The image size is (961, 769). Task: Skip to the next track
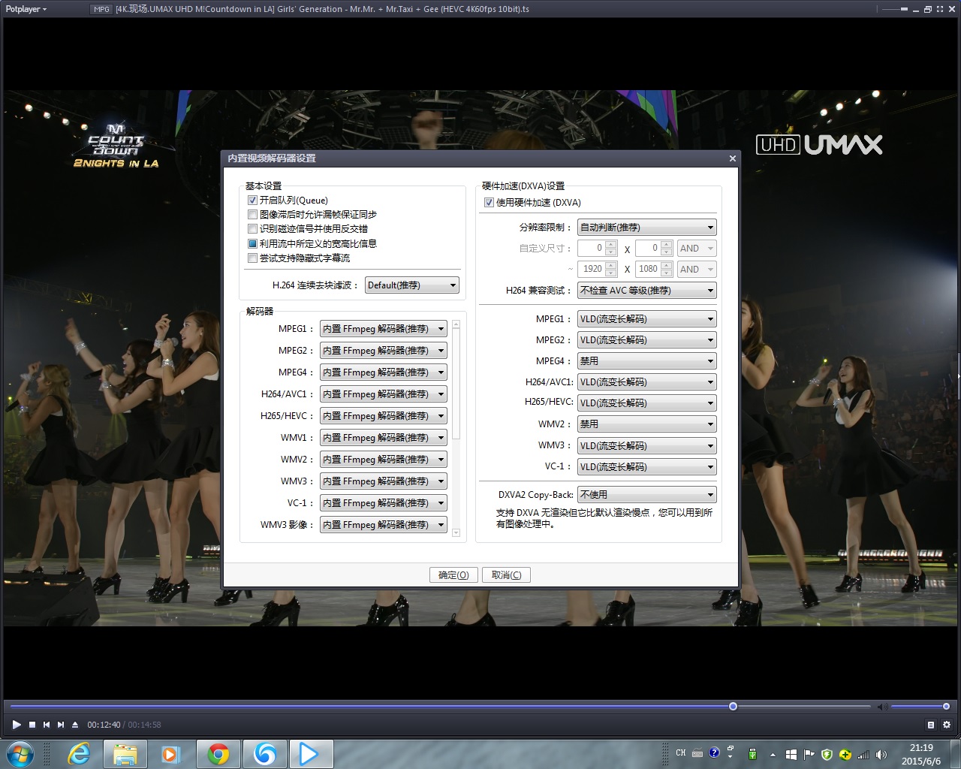coord(61,725)
